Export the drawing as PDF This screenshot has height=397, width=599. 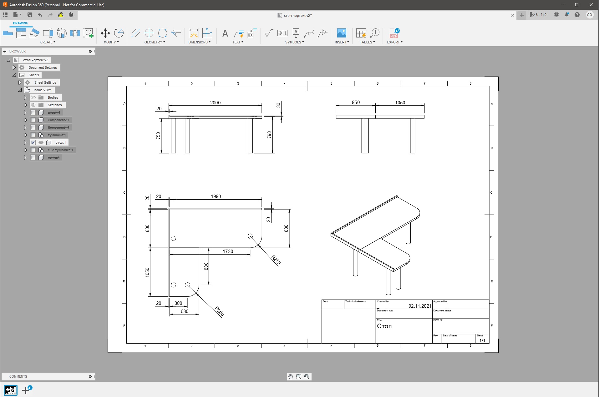394,33
